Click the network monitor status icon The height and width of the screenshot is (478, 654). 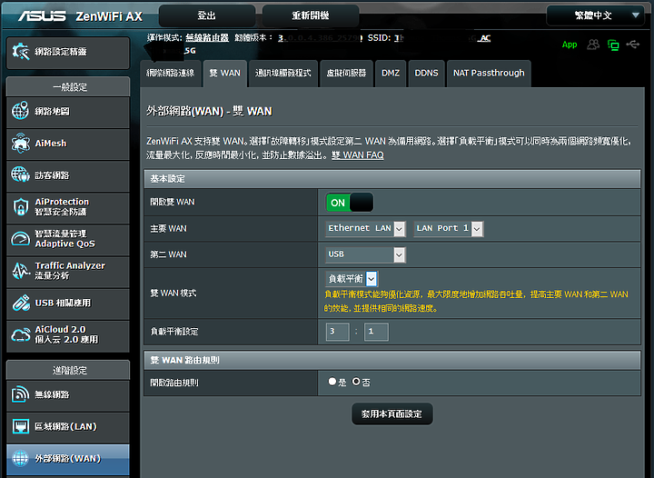(x=613, y=45)
